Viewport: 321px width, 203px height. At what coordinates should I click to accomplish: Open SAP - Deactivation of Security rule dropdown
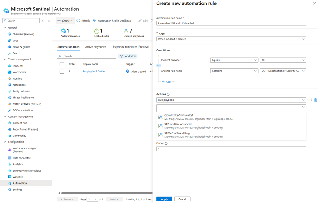pyautogui.click(x=283, y=71)
